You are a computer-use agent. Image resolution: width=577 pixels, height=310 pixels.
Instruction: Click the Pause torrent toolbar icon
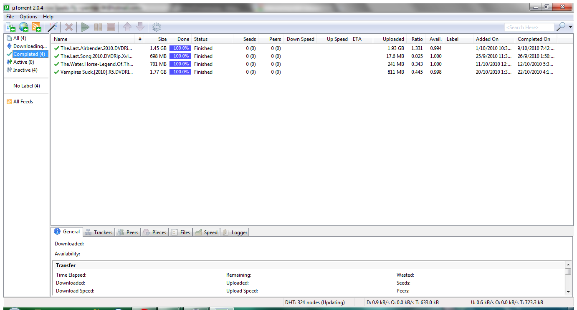coord(98,27)
